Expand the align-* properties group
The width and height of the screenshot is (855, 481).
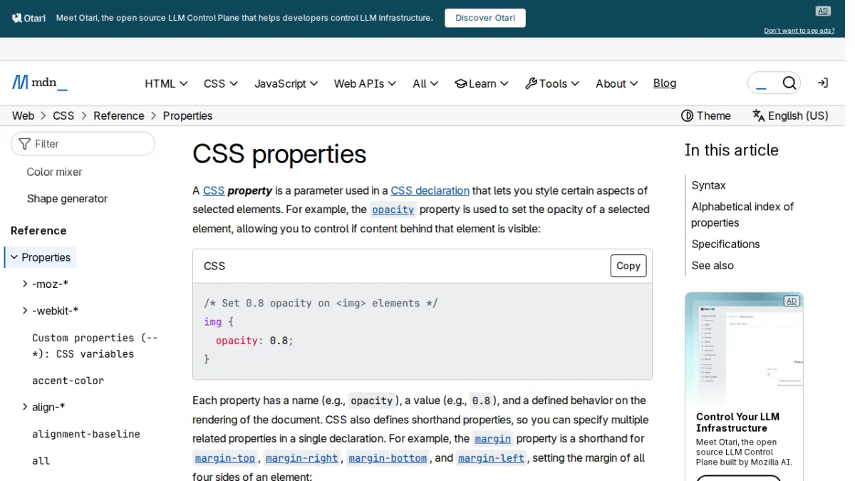point(26,407)
